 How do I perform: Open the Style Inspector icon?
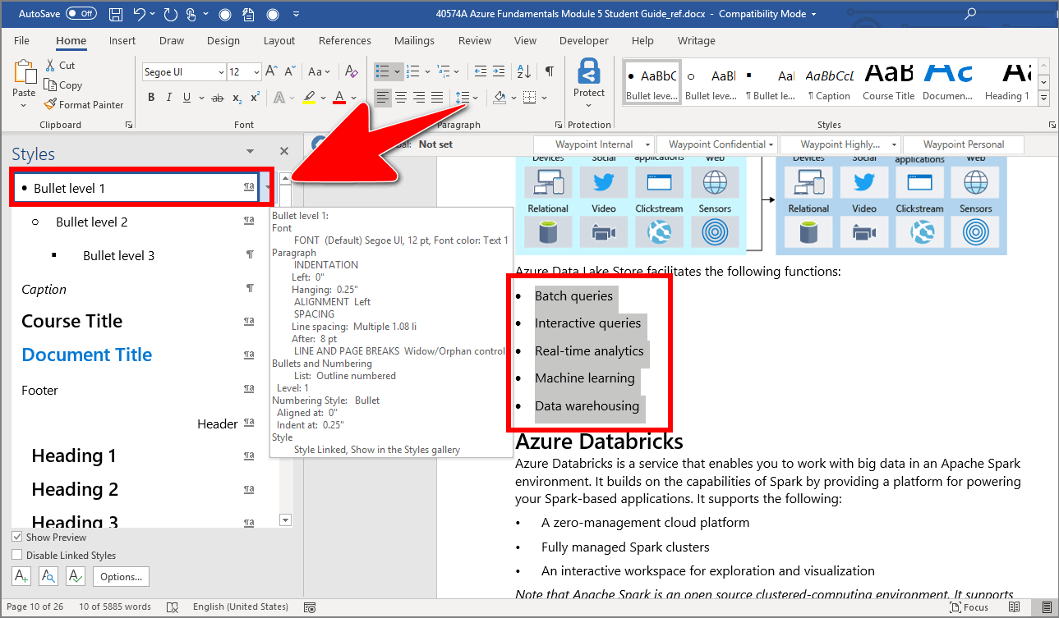[x=48, y=576]
